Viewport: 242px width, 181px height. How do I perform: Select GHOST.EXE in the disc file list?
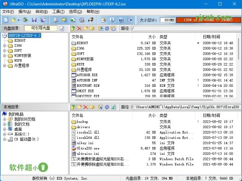pos(85,91)
